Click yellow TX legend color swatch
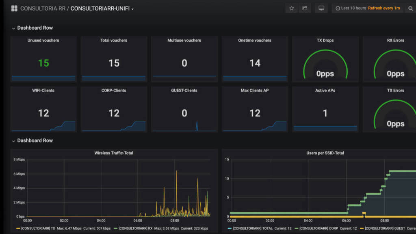This screenshot has height=234, width=416. click(18, 228)
